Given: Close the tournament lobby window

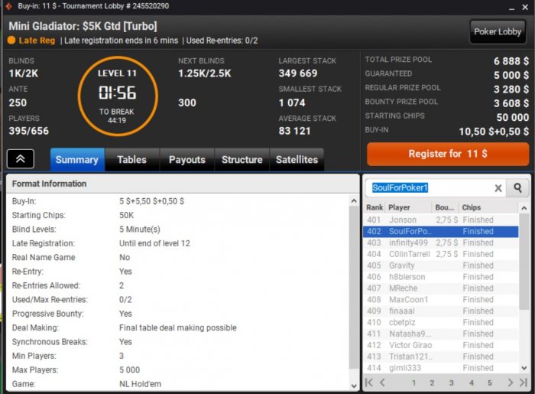Looking at the screenshot, I should [525, 7].
